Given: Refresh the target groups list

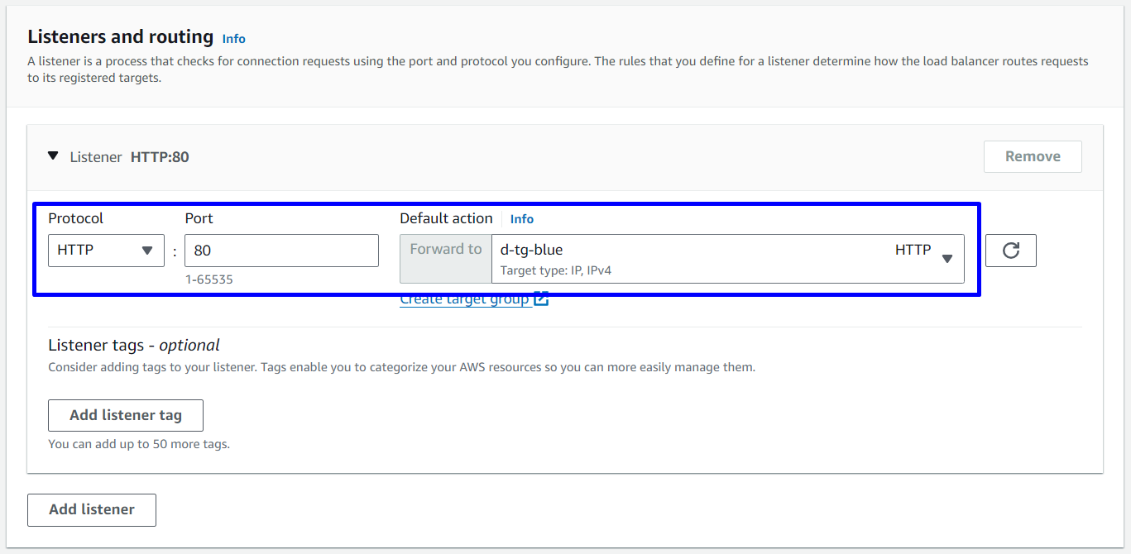Looking at the screenshot, I should tap(1010, 251).
